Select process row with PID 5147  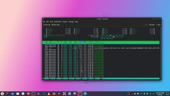101,75
